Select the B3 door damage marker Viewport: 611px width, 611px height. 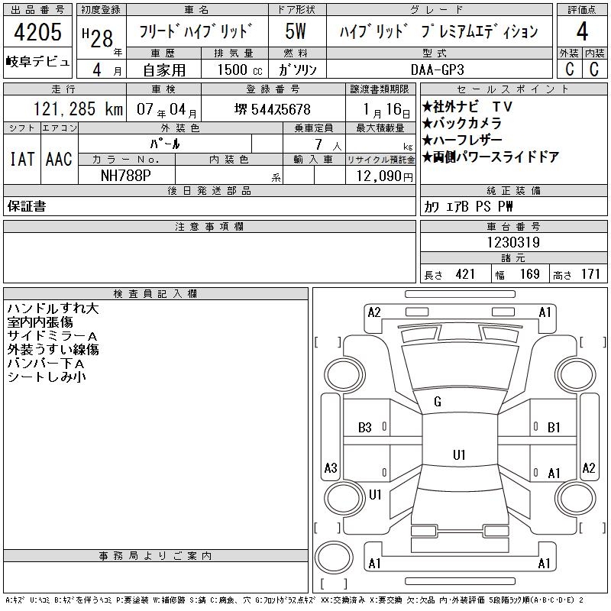coord(365,428)
